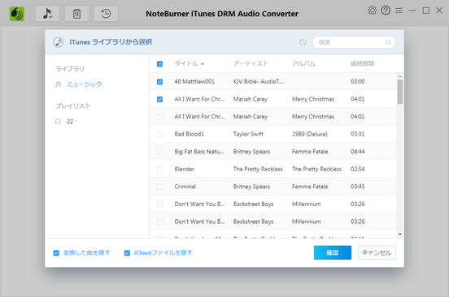Click the iTunes note icon in dialog header

[x=58, y=42]
